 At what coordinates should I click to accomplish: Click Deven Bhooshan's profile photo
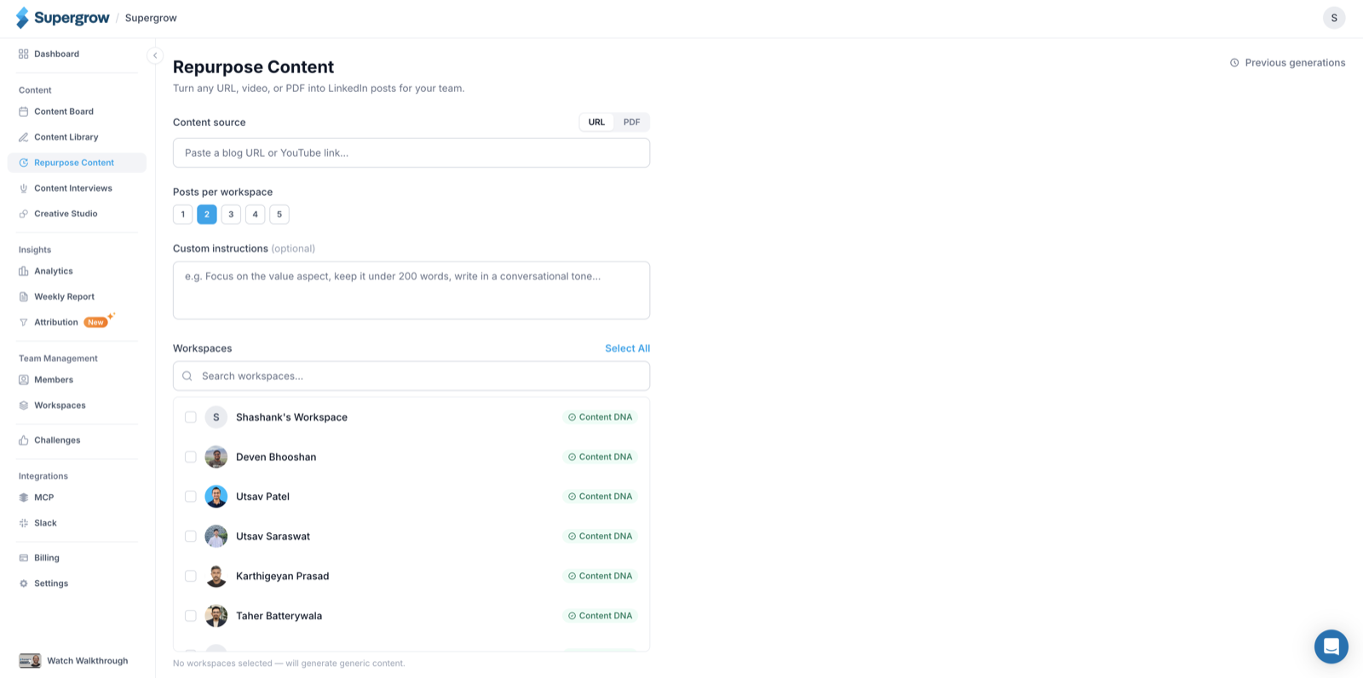click(216, 457)
